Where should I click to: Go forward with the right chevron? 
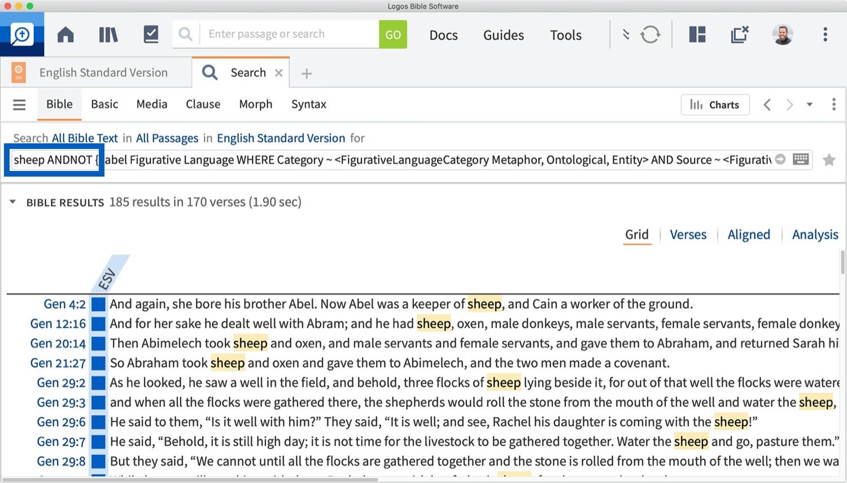[x=789, y=104]
